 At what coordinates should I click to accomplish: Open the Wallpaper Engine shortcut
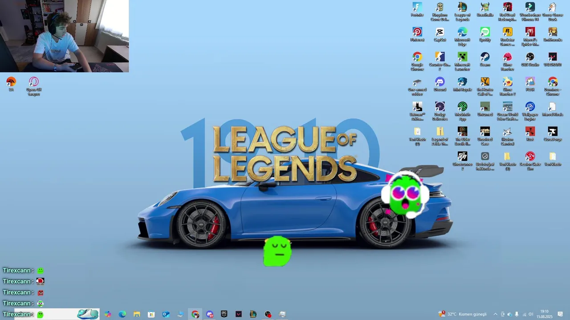tap(530, 112)
